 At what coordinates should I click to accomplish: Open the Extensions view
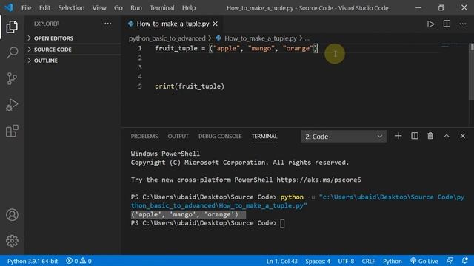pos(12,131)
